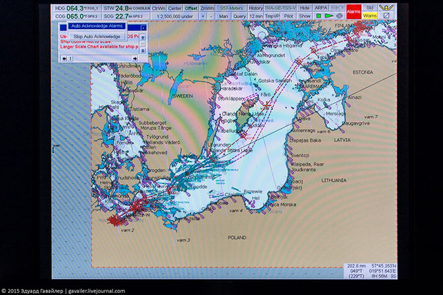Click the Show button
This screenshot has height=295, width=443.
[x=305, y=16]
